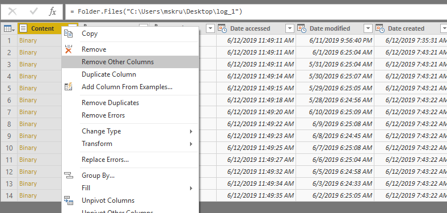This screenshot has height=213, width=447.
Task: Click the formula bar cancel X icon
Action: 12,11
